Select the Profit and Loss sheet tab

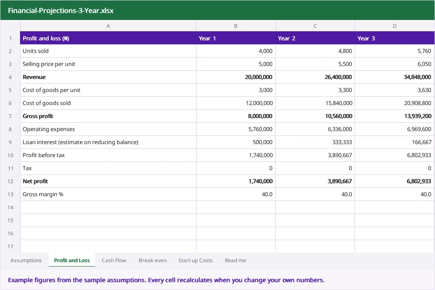point(72,260)
